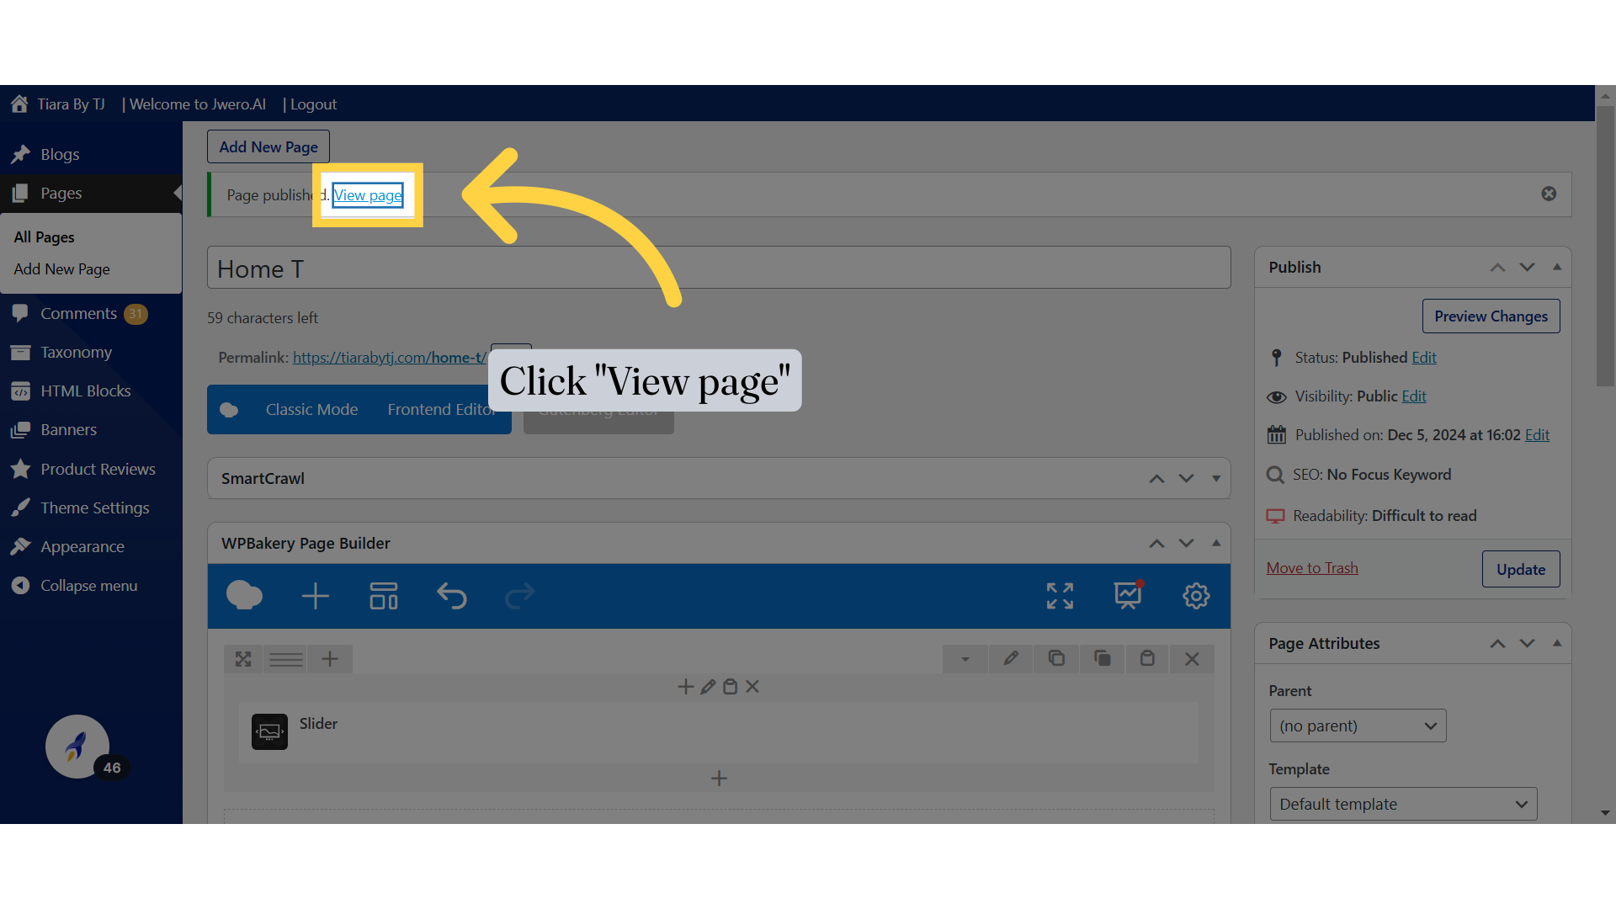Edit the row with pencil icon
The width and height of the screenshot is (1616, 909).
[x=1011, y=658]
